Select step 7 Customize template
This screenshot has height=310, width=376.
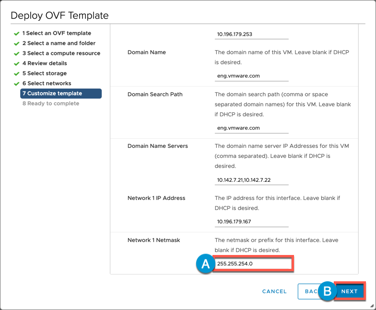tap(61, 94)
